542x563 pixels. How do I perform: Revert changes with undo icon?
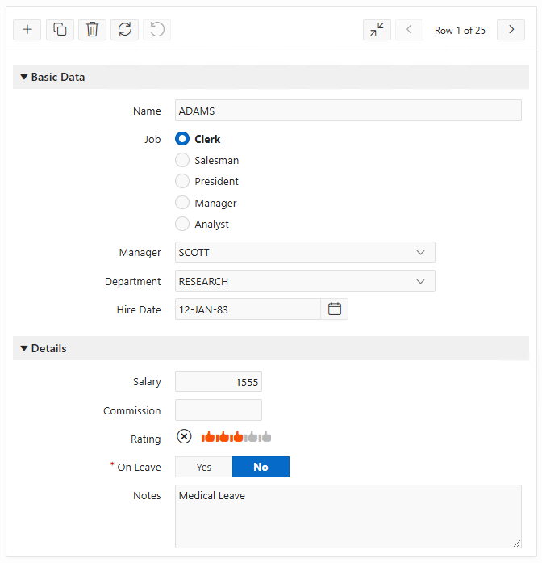(157, 30)
